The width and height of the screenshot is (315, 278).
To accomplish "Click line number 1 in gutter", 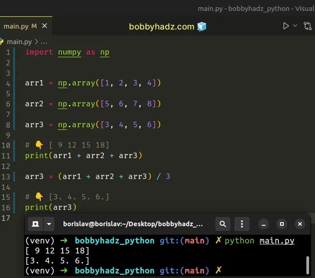I will click(8, 52).
